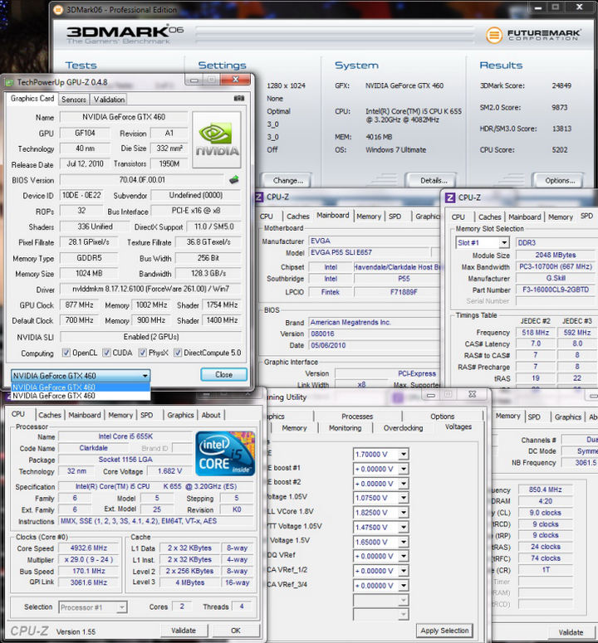Click the Validate button in bottom-left CPU-Z window
The height and width of the screenshot is (643, 598).
point(184,631)
